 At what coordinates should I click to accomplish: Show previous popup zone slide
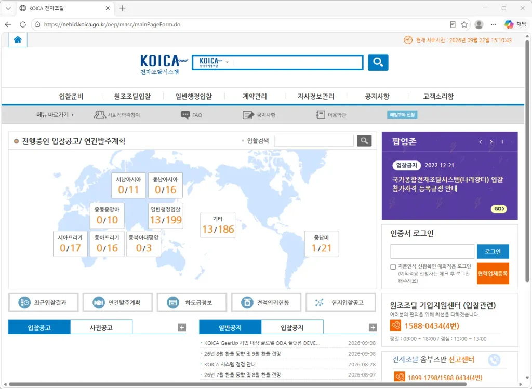pos(481,142)
